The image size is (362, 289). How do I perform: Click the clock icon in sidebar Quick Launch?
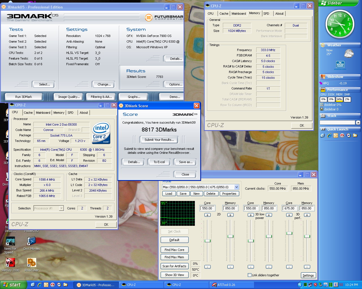point(336,135)
